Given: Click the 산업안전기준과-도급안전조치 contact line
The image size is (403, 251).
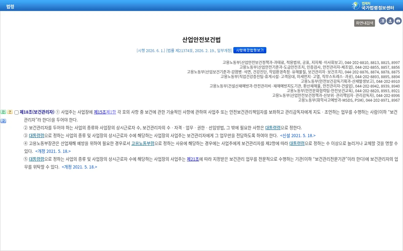Looking at the screenshot, I should (x=319, y=67).
